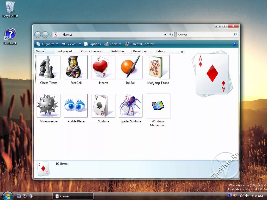Click the Games breadcrumb arrow

pyautogui.click(x=60, y=35)
